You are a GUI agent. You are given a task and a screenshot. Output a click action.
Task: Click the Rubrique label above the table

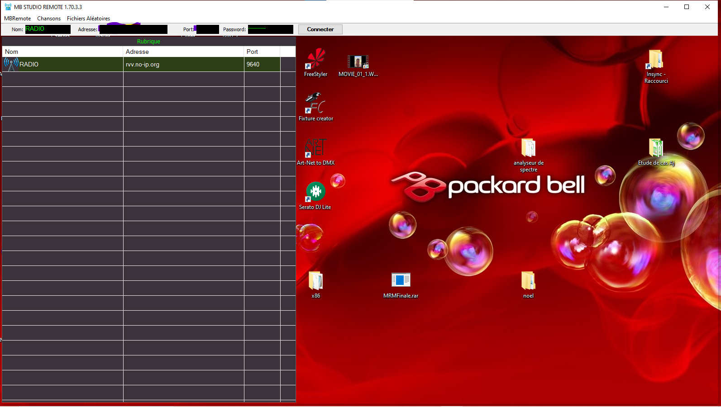[148, 42]
